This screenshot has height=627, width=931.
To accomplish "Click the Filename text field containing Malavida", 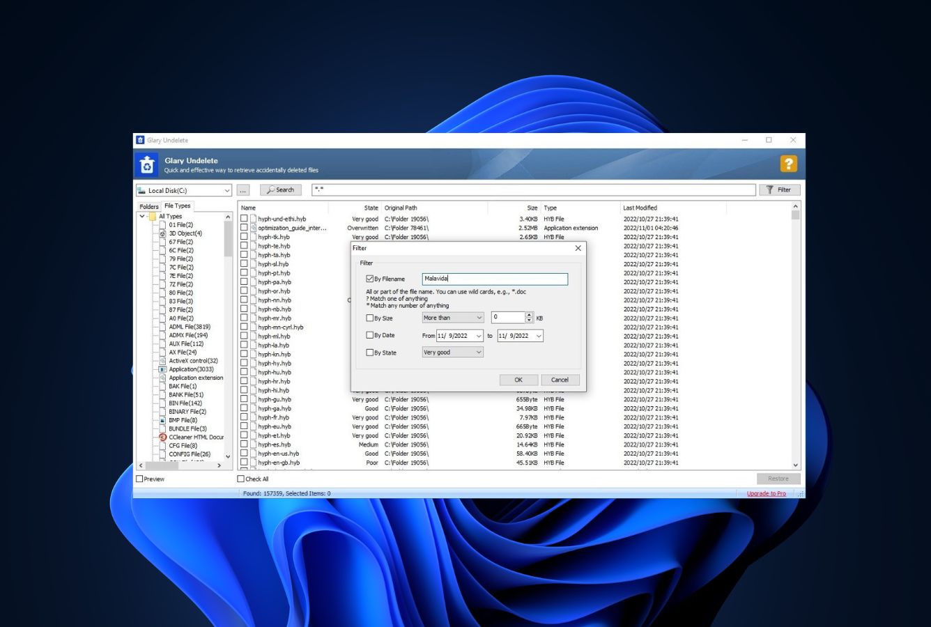I will [x=495, y=279].
